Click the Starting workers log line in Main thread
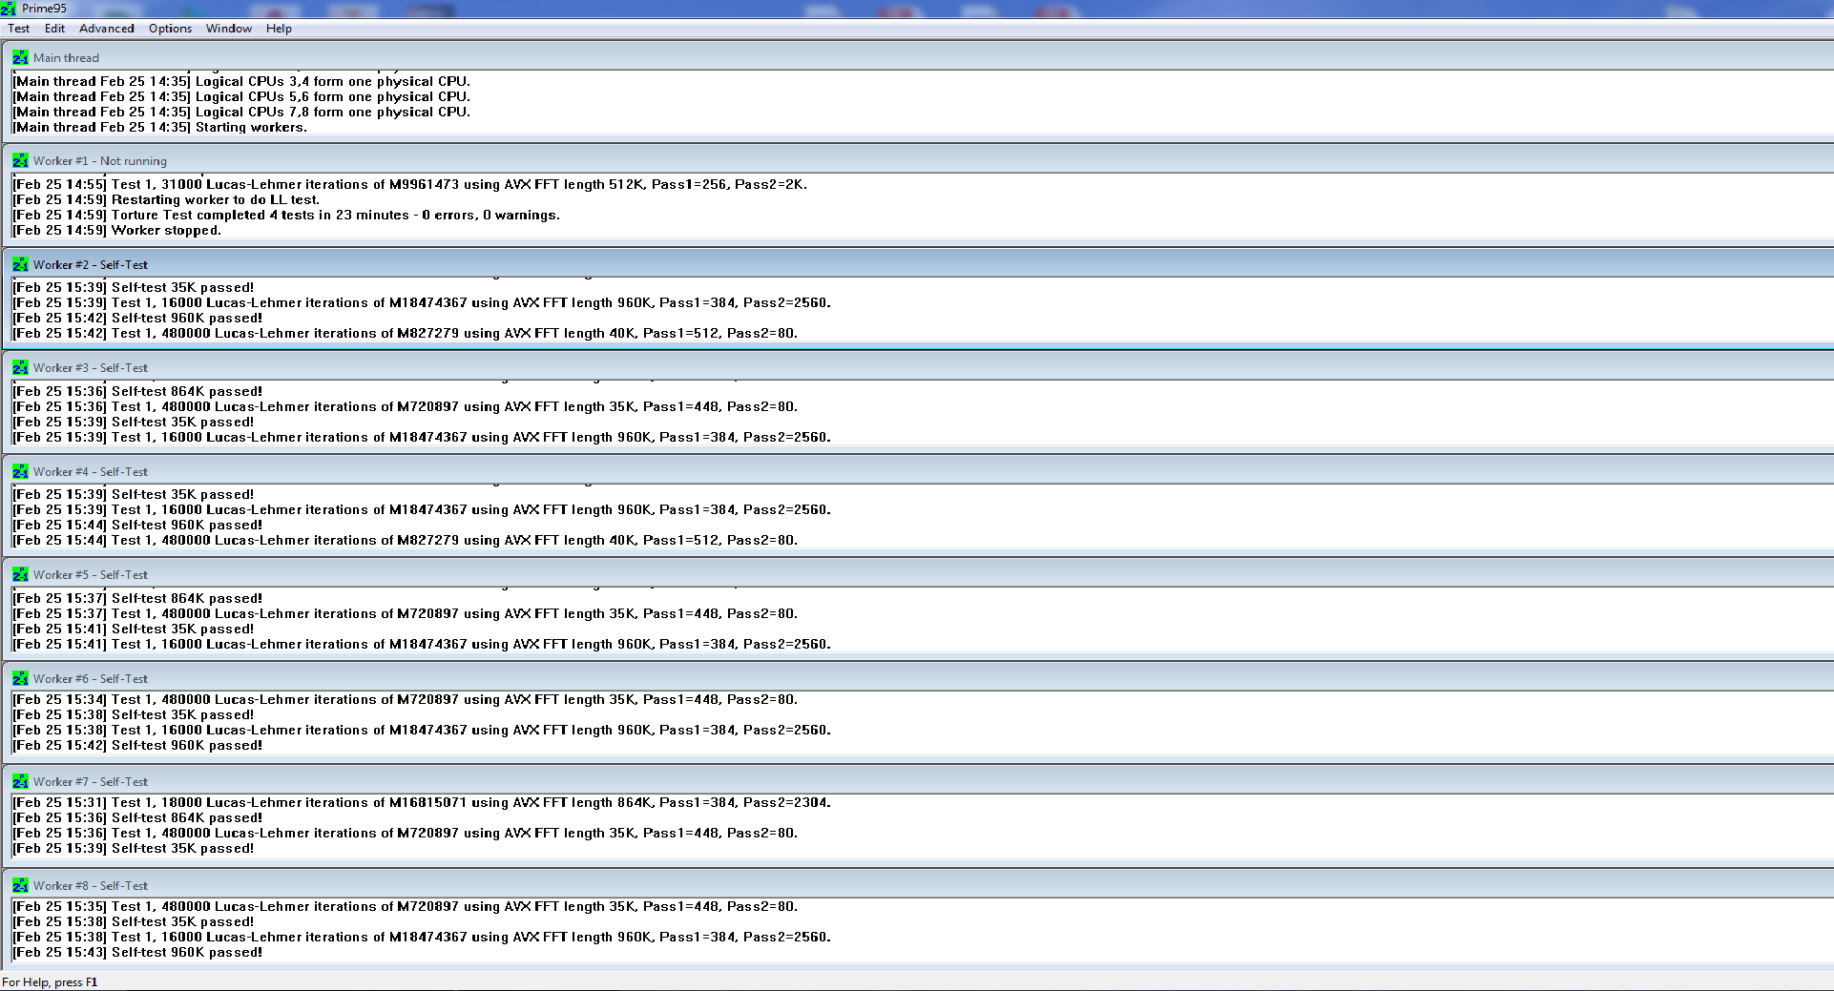 pyautogui.click(x=251, y=128)
